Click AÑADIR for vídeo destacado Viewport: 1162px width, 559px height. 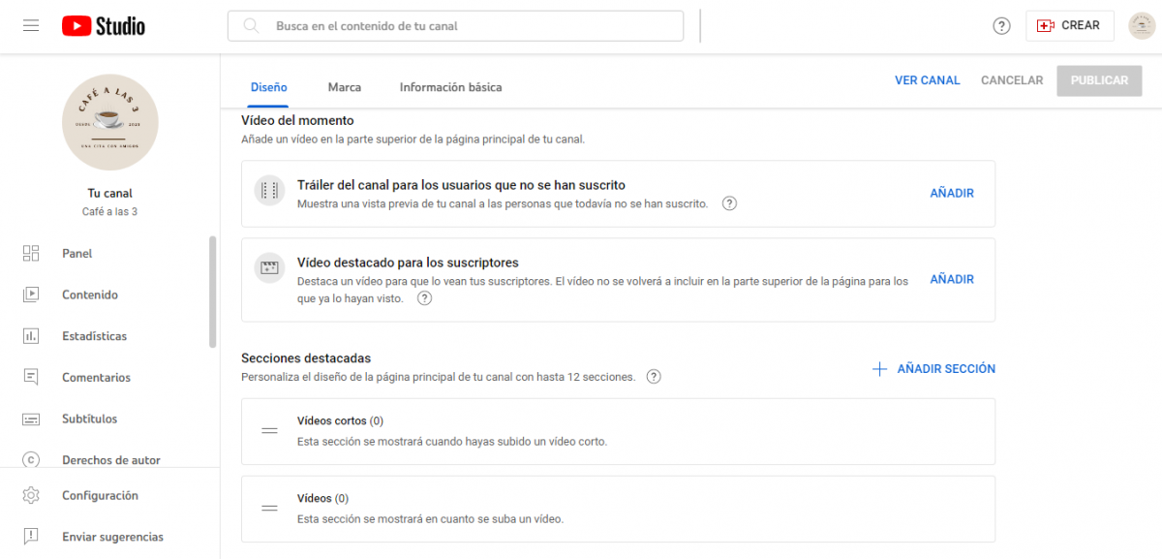(951, 279)
